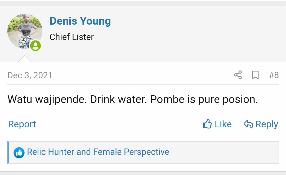Click the reply arrow icon
This screenshot has height=175, width=286.
248,124
